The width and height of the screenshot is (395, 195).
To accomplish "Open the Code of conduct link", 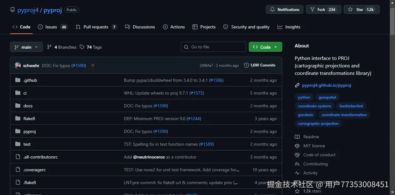I will coord(315,155).
